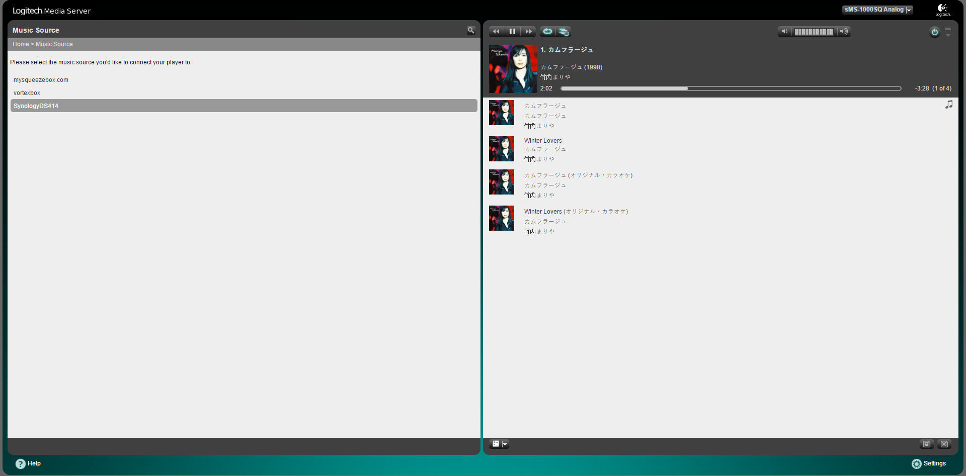This screenshot has width=966, height=476.
Task: Open the now playing album cover
Action: 513,69
